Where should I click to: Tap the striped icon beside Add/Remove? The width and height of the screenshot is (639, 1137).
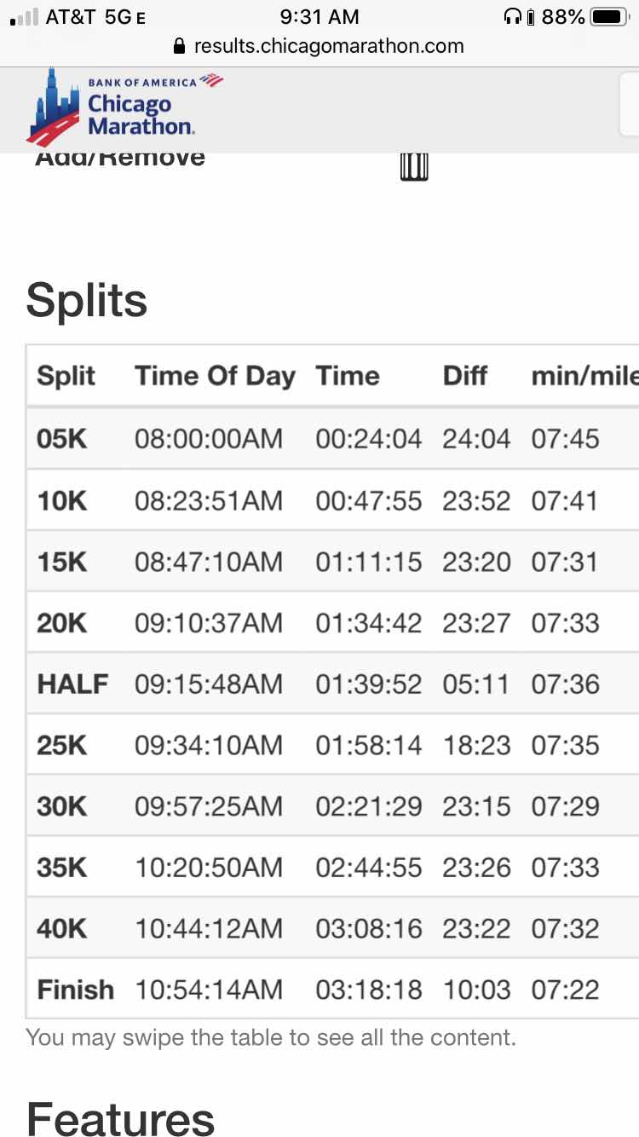(414, 165)
